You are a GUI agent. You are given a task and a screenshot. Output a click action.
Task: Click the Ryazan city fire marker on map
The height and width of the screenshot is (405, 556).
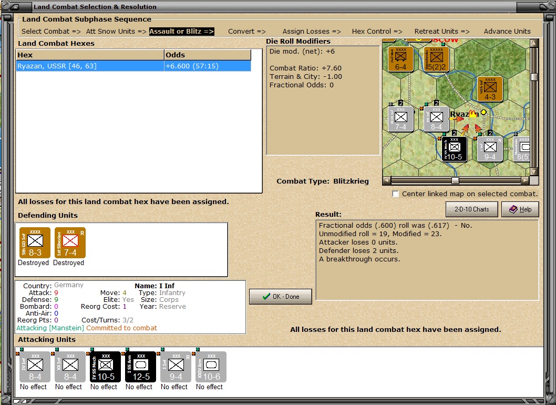point(472,114)
